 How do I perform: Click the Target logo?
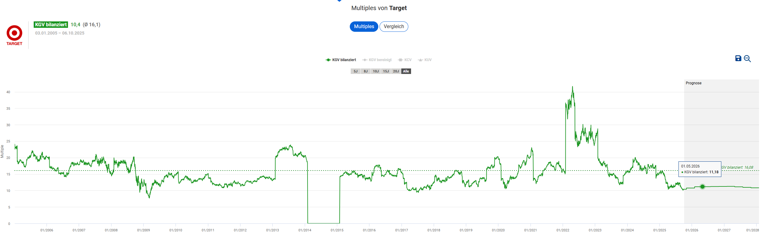pyautogui.click(x=14, y=35)
